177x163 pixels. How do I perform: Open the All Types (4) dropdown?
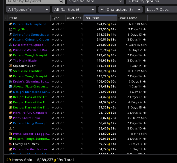[28, 10]
